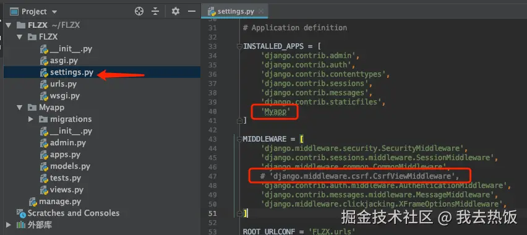527x235 pixels.
Task: Place cursor on 'Myapp' string in editor
Action: pos(275,111)
